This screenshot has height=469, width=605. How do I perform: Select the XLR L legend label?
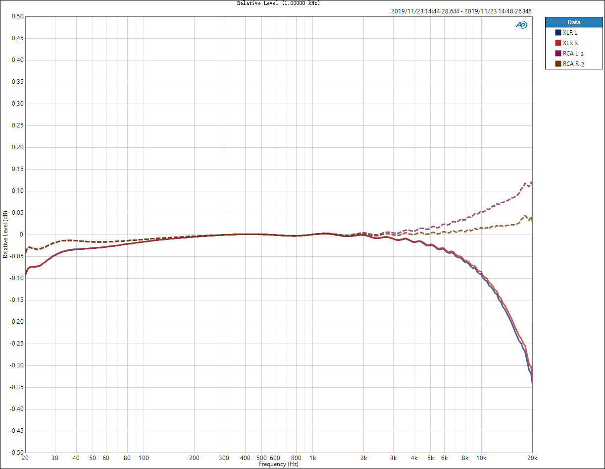pyautogui.click(x=570, y=33)
